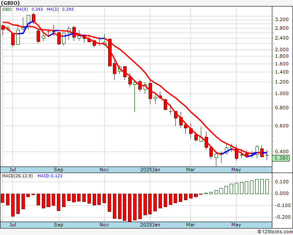Select the MA(3) value 0.395
Screen dimensions: 293x235
pyautogui.click(x=68, y=9)
